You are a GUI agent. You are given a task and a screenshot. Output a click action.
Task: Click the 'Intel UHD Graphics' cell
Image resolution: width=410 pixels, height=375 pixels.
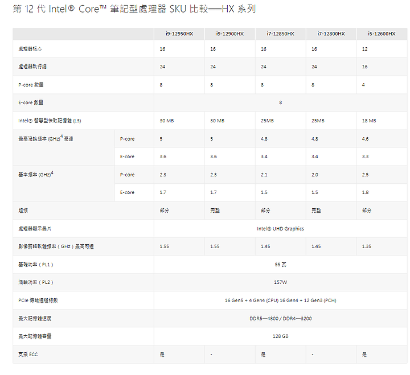point(281,229)
